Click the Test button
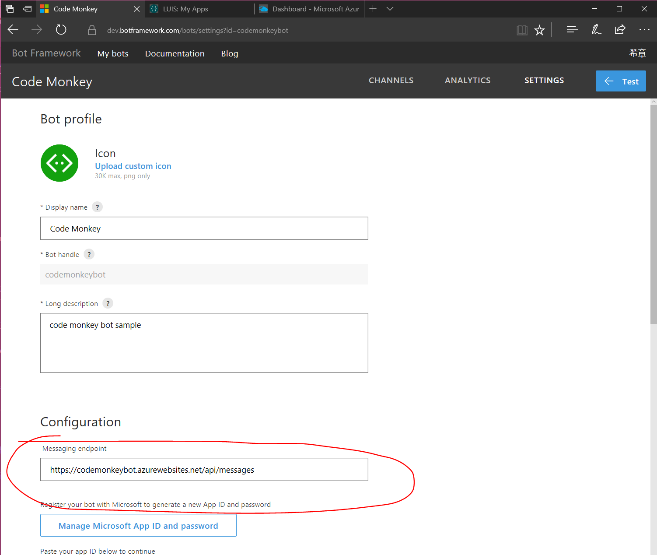The width and height of the screenshot is (657, 555). point(621,81)
